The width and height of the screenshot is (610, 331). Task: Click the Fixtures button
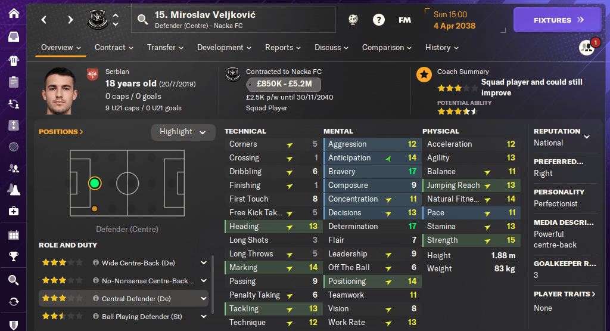(x=558, y=20)
